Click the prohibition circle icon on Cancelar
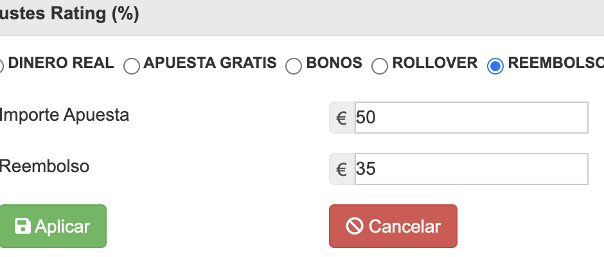The image size is (604, 257). (355, 226)
